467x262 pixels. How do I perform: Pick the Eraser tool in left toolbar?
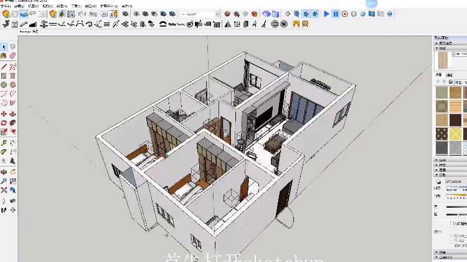pos(12,56)
